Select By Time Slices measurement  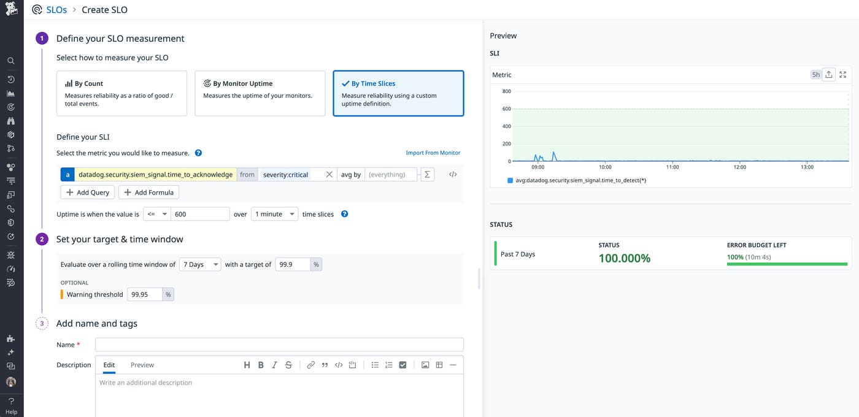click(398, 93)
